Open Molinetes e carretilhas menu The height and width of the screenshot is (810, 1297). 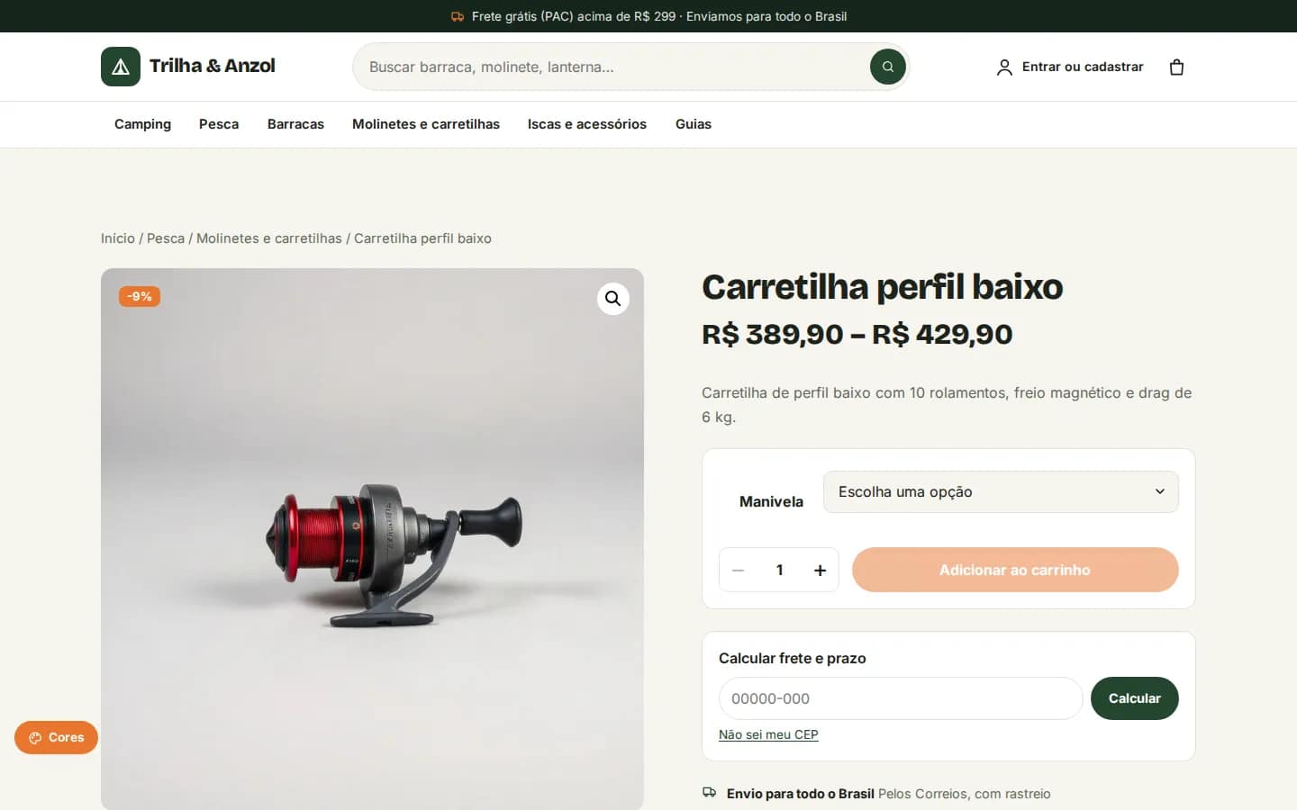(426, 124)
